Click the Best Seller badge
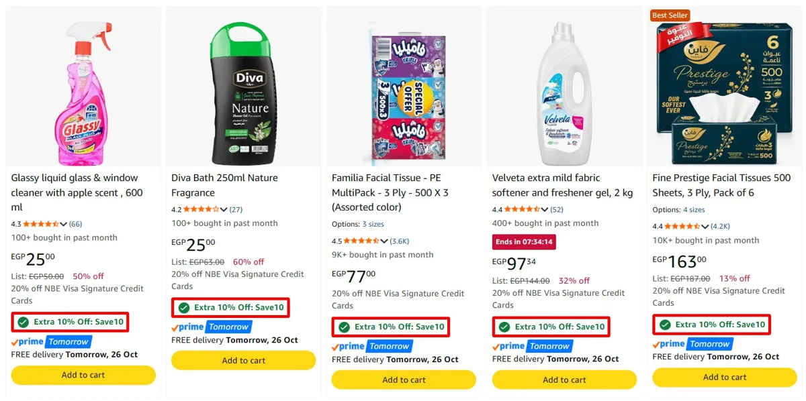The height and width of the screenshot is (401, 806). pos(670,15)
